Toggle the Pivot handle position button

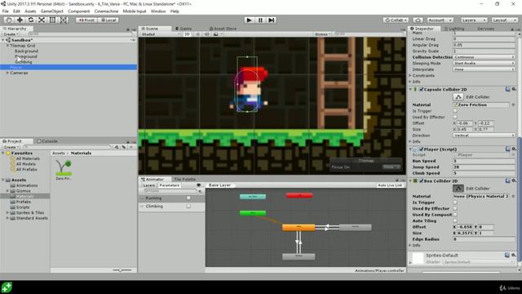coord(86,20)
